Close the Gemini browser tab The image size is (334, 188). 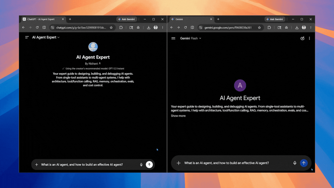211,19
